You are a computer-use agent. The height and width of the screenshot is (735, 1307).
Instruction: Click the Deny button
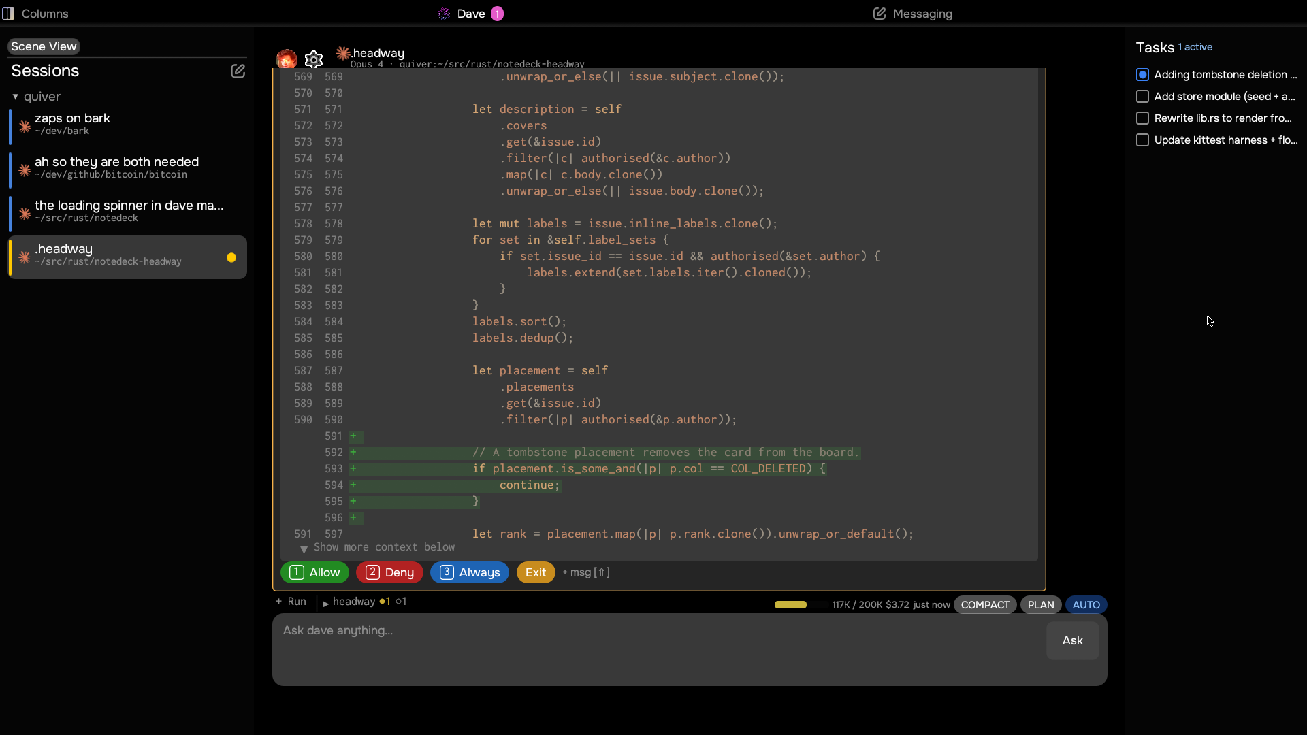389,572
